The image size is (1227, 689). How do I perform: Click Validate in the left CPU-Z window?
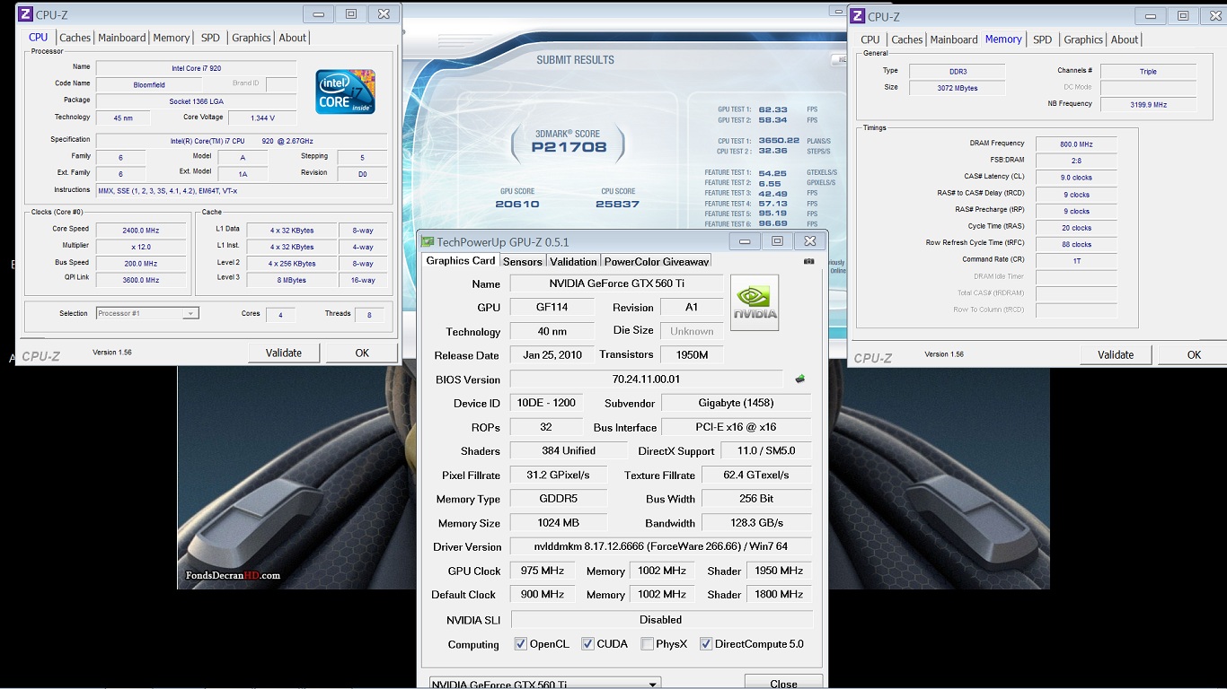[284, 353]
